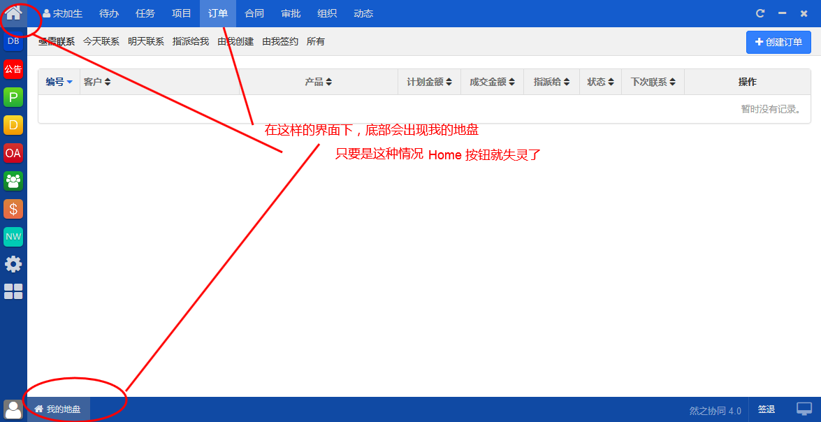
Task: Sort by 指派给 column
Action: (x=552, y=82)
